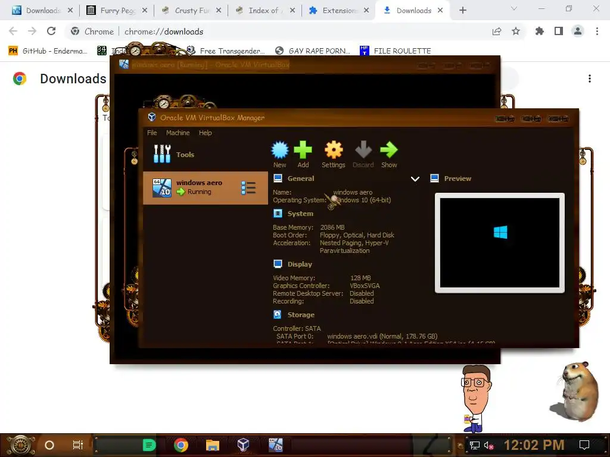Click the green Add machine icon
The image size is (610, 457).
303,150
